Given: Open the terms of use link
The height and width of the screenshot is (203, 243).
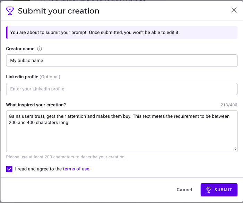Looking at the screenshot, I should point(76,169).
